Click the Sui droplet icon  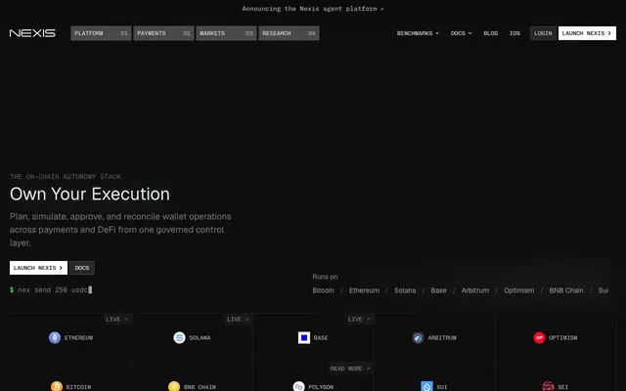coord(426,386)
